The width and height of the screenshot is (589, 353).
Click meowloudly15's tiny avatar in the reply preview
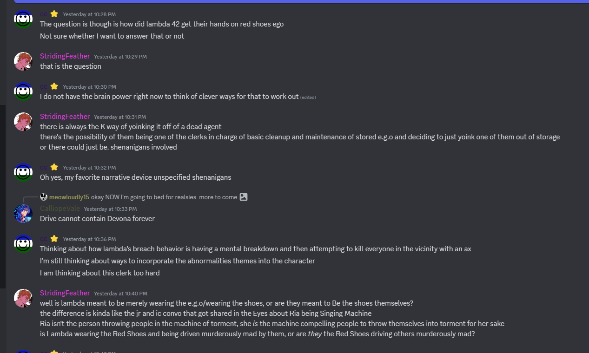[x=44, y=197]
